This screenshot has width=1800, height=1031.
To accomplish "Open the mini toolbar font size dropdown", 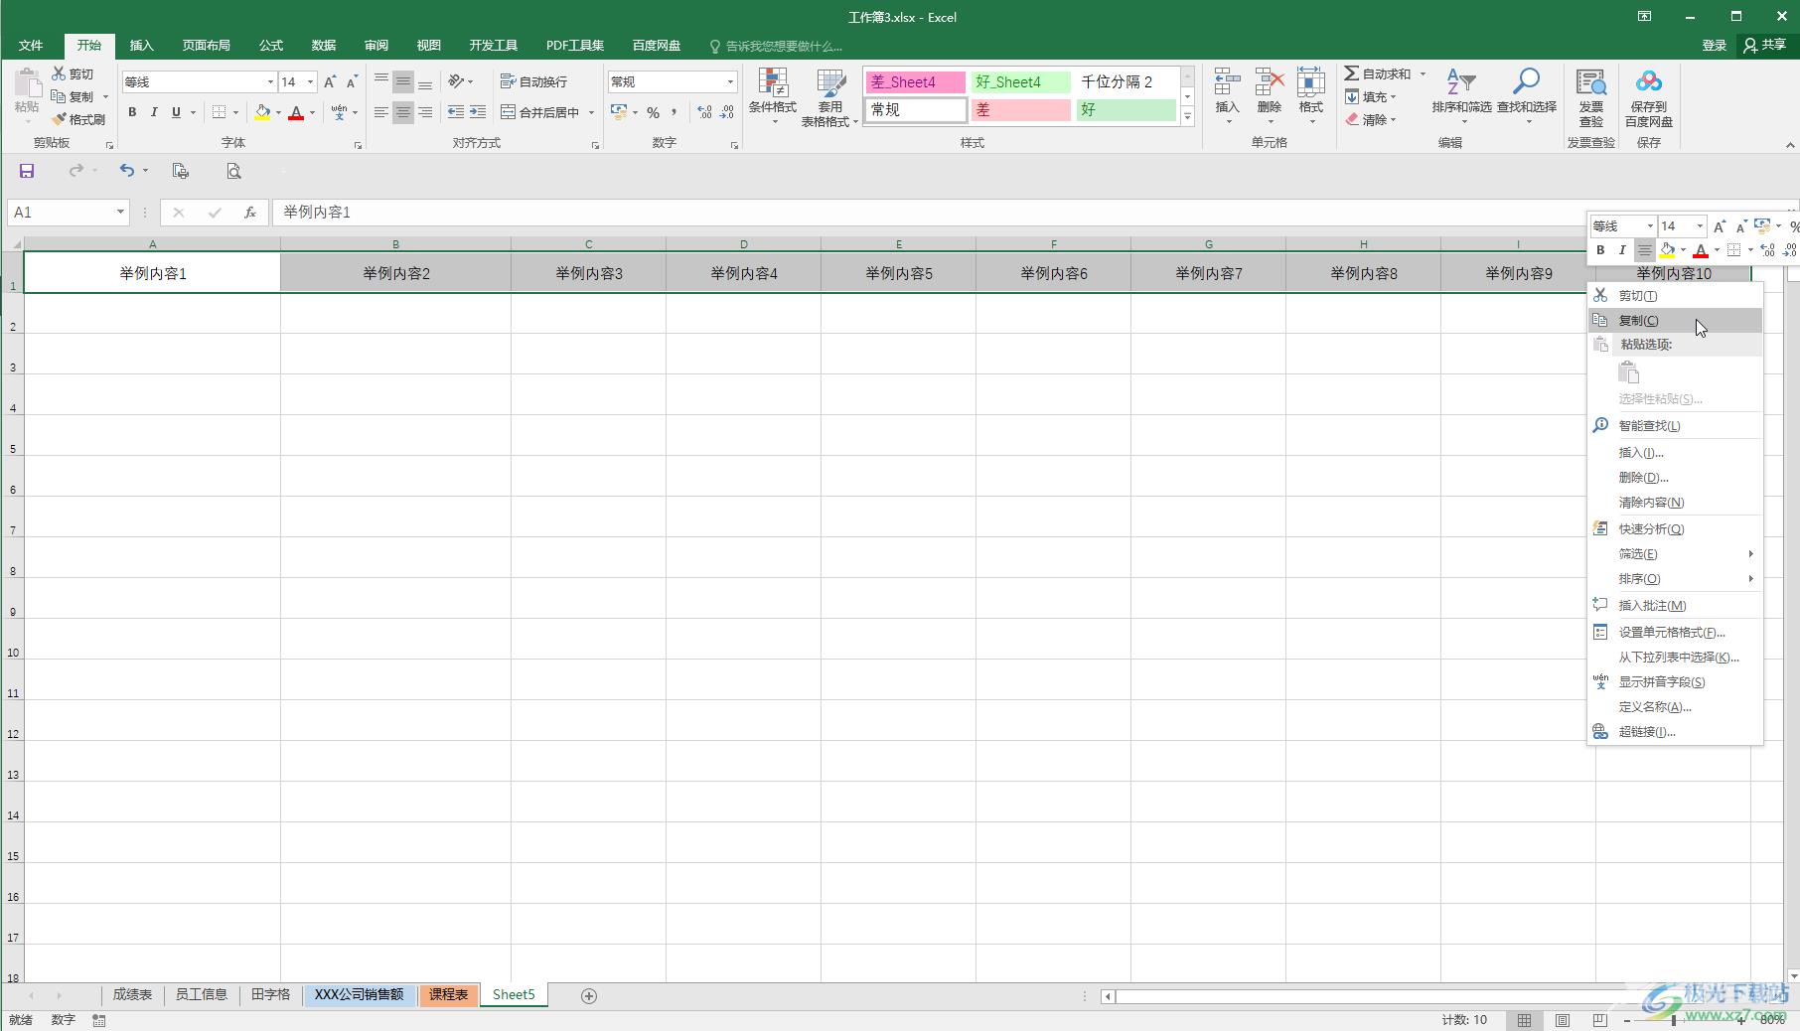I will tap(1700, 225).
